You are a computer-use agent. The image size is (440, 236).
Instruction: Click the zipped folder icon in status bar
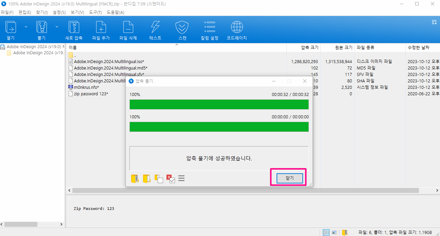pos(345,232)
